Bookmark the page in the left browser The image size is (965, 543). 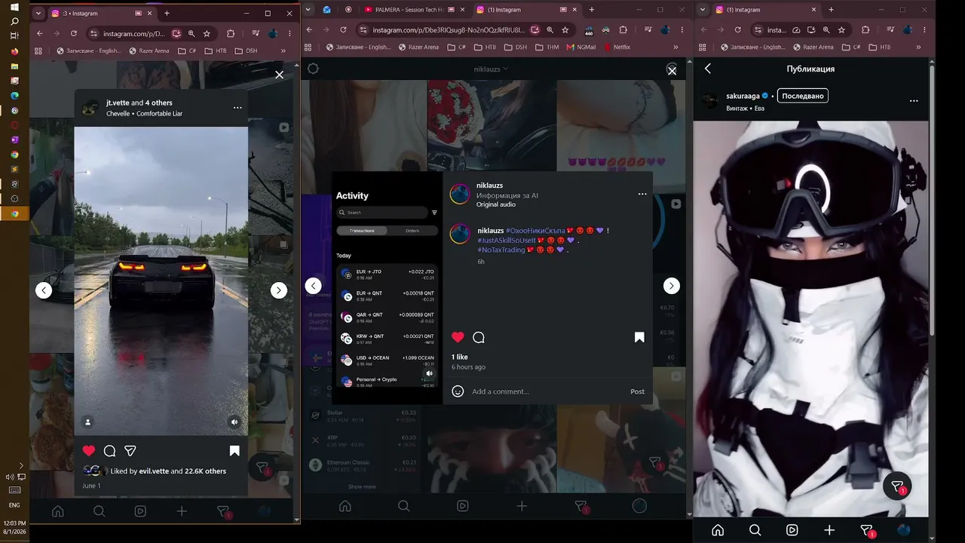[x=207, y=33]
